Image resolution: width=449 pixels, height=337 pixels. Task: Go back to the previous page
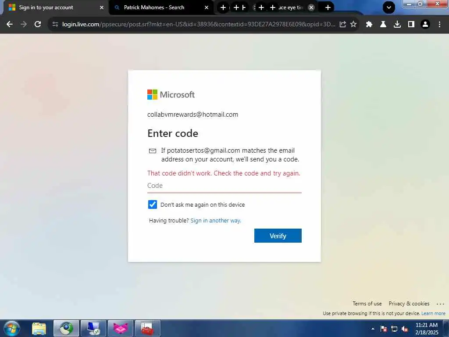coord(10,25)
